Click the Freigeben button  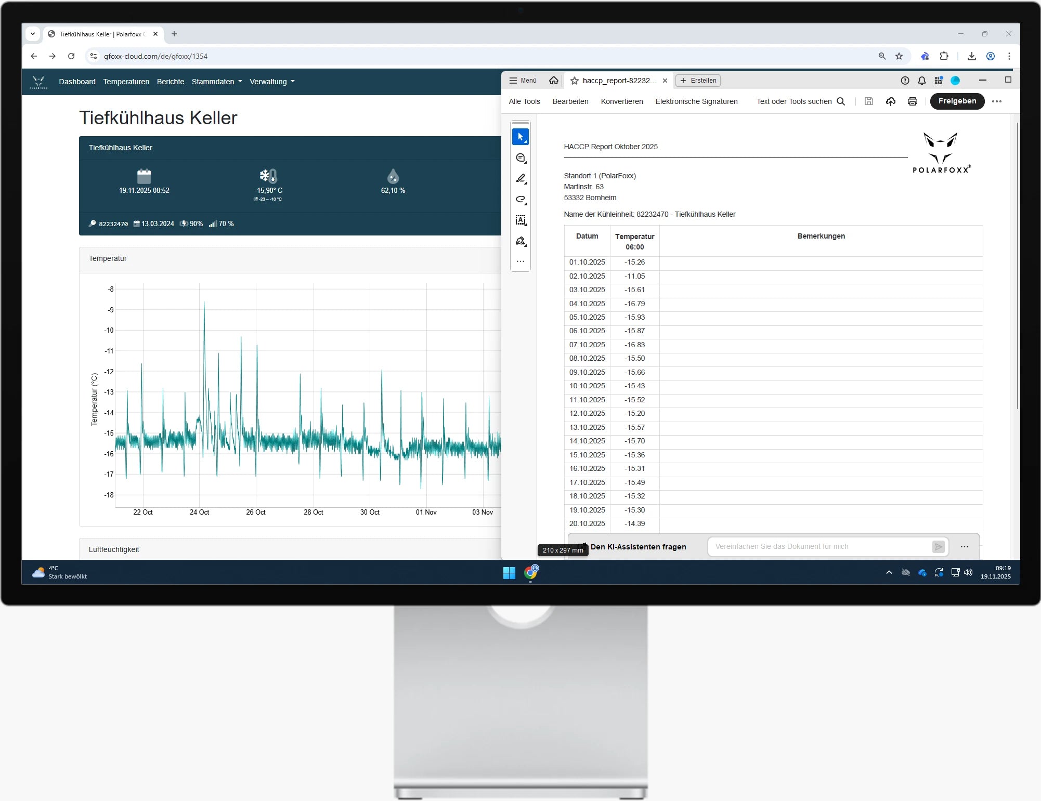[x=957, y=101]
